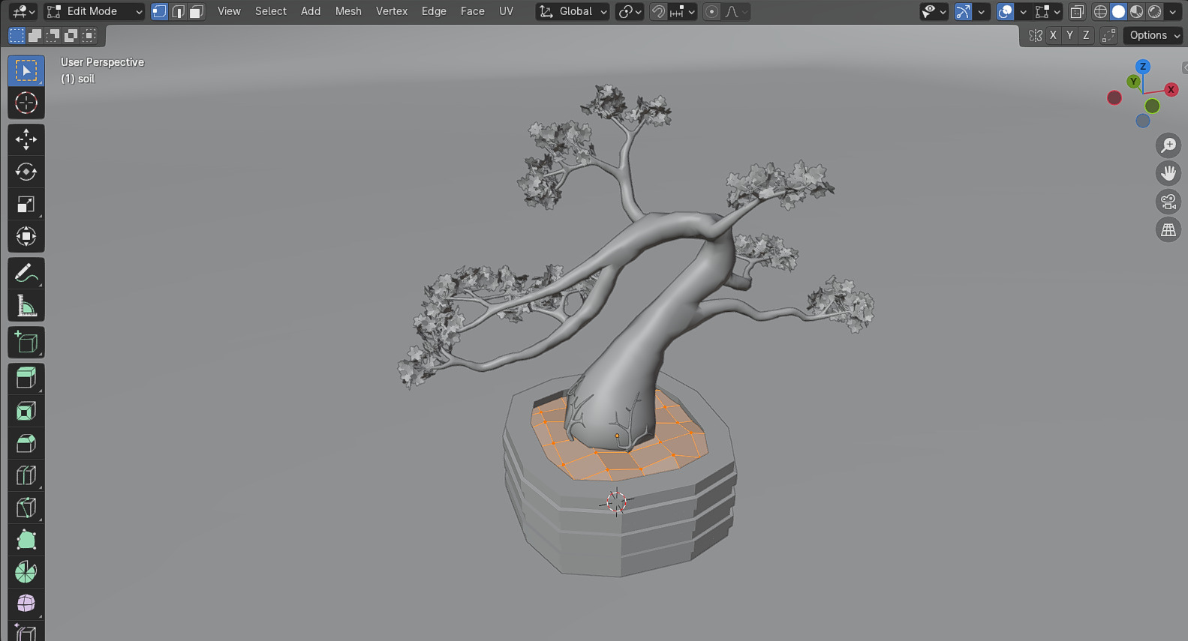The width and height of the screenshot is (1188, 641).
Task: Open the editor type dropdown
Action: (24, 11)
